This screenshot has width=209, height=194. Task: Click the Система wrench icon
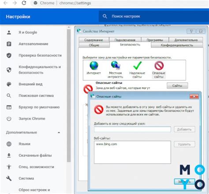coord(9,178)
